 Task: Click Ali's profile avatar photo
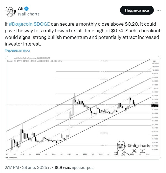point(10,11)
